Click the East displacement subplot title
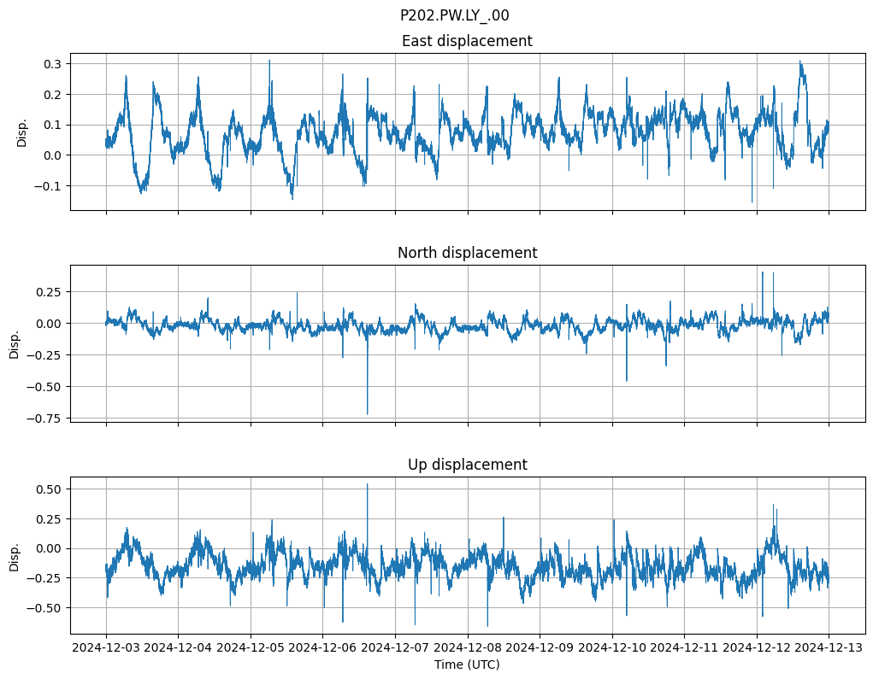This screenshot has width=873, height=679. click(467, 41)
